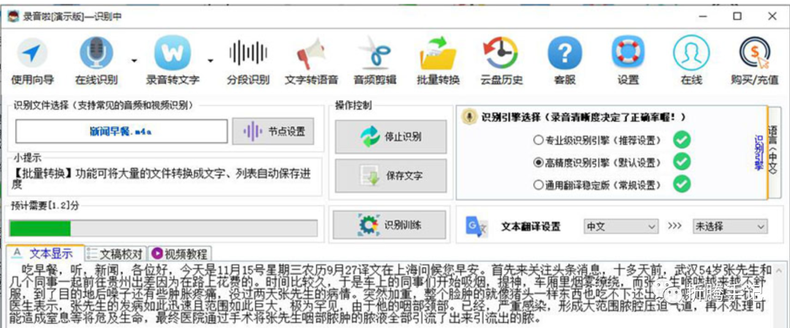
Task: Switch to vertical 语言（中文）tab
Action: click(x=773, y=152)
